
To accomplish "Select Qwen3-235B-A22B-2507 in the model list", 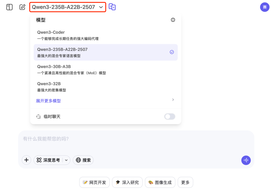I will pos(106,52).
